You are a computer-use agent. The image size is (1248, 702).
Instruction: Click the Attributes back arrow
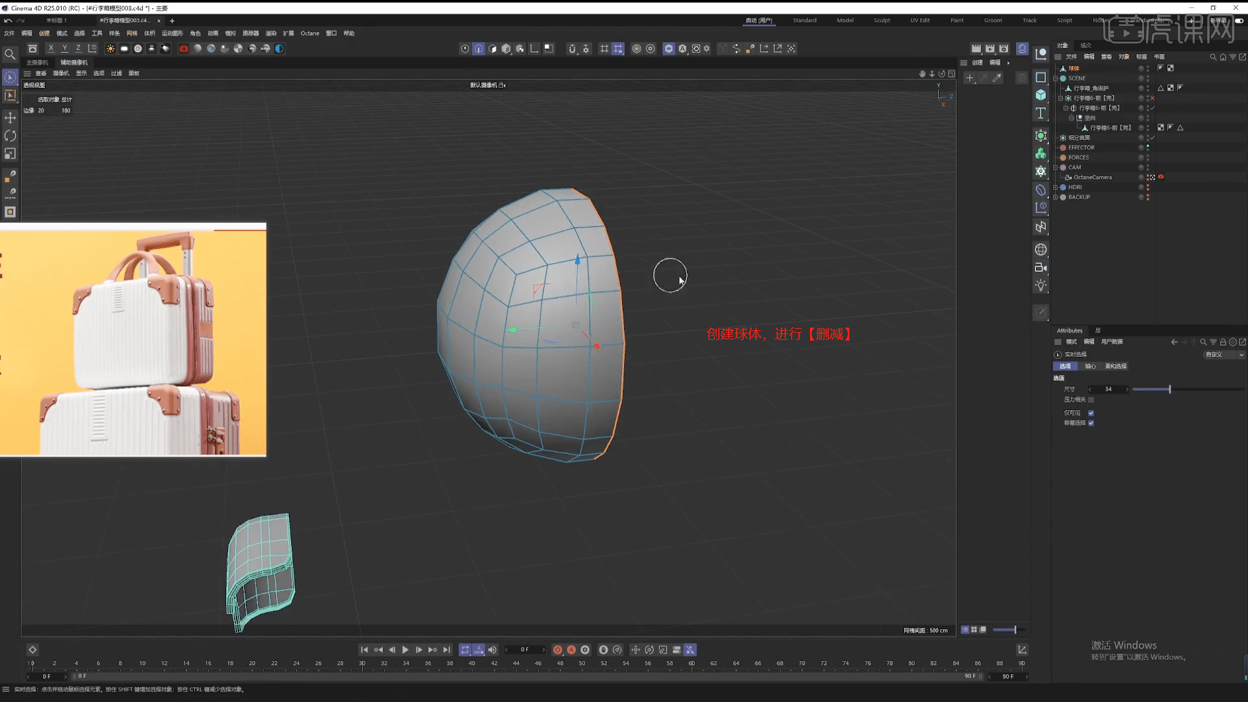1174,342
